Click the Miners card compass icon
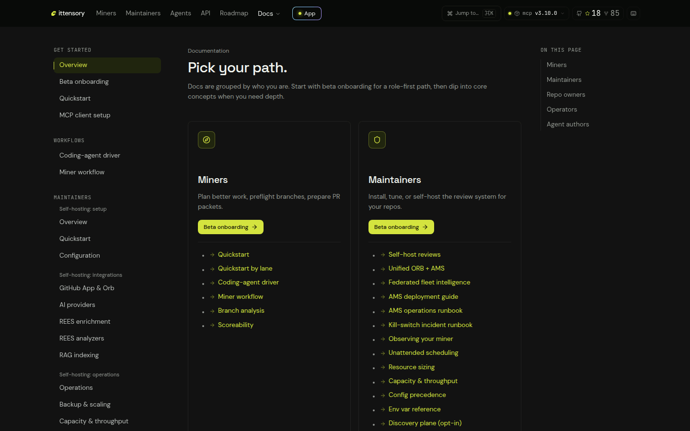 (x=207, y=140)
